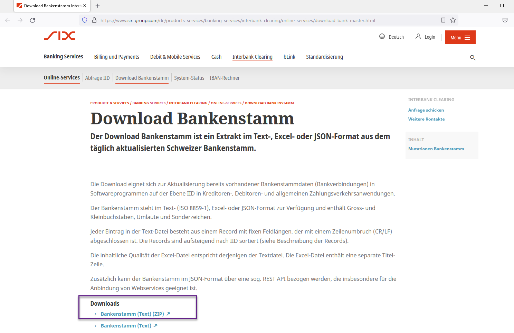514x333 pixels.
Task: Go forward with browser forward arrow
Action: coord(20,20)
